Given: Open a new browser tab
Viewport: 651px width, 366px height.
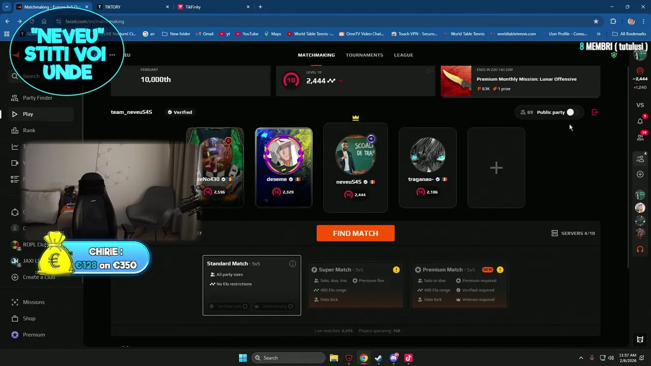Looking at the screenshot, I should [260, 7].
